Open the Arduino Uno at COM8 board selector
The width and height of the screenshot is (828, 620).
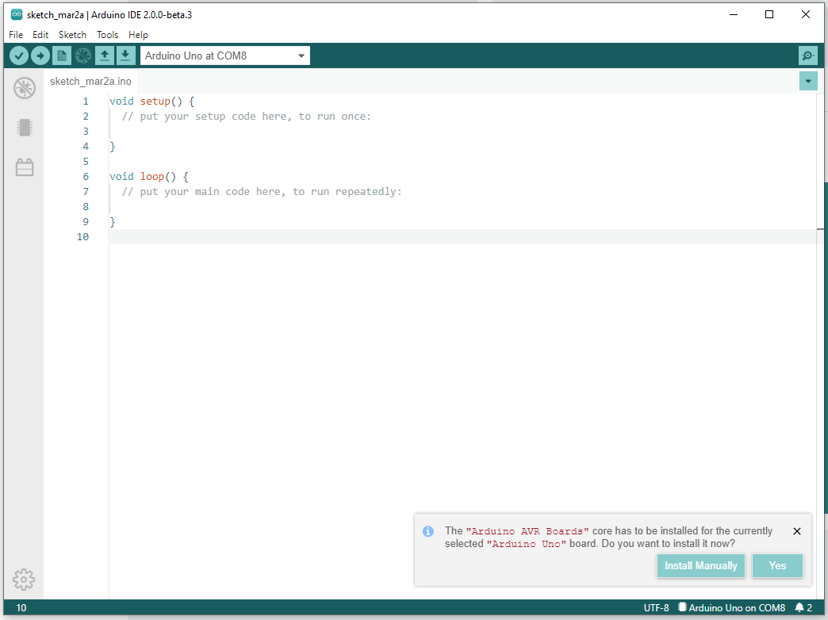(x=225, y=55)
